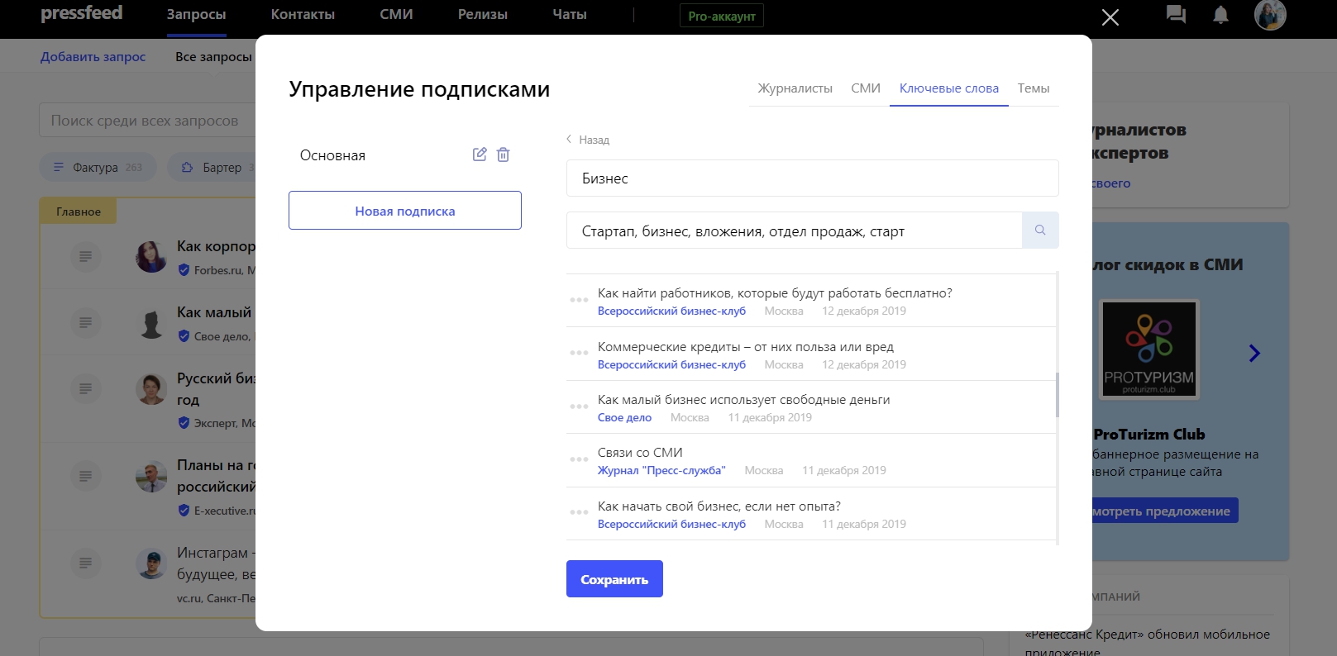Switch to the Темы tab
Screen dimensions: 1337x656
coord(1033,88)
